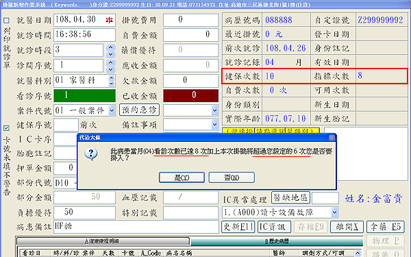Expand the 備註事項 dropdown
The image size is (411, 257).
tap(214, 125)
